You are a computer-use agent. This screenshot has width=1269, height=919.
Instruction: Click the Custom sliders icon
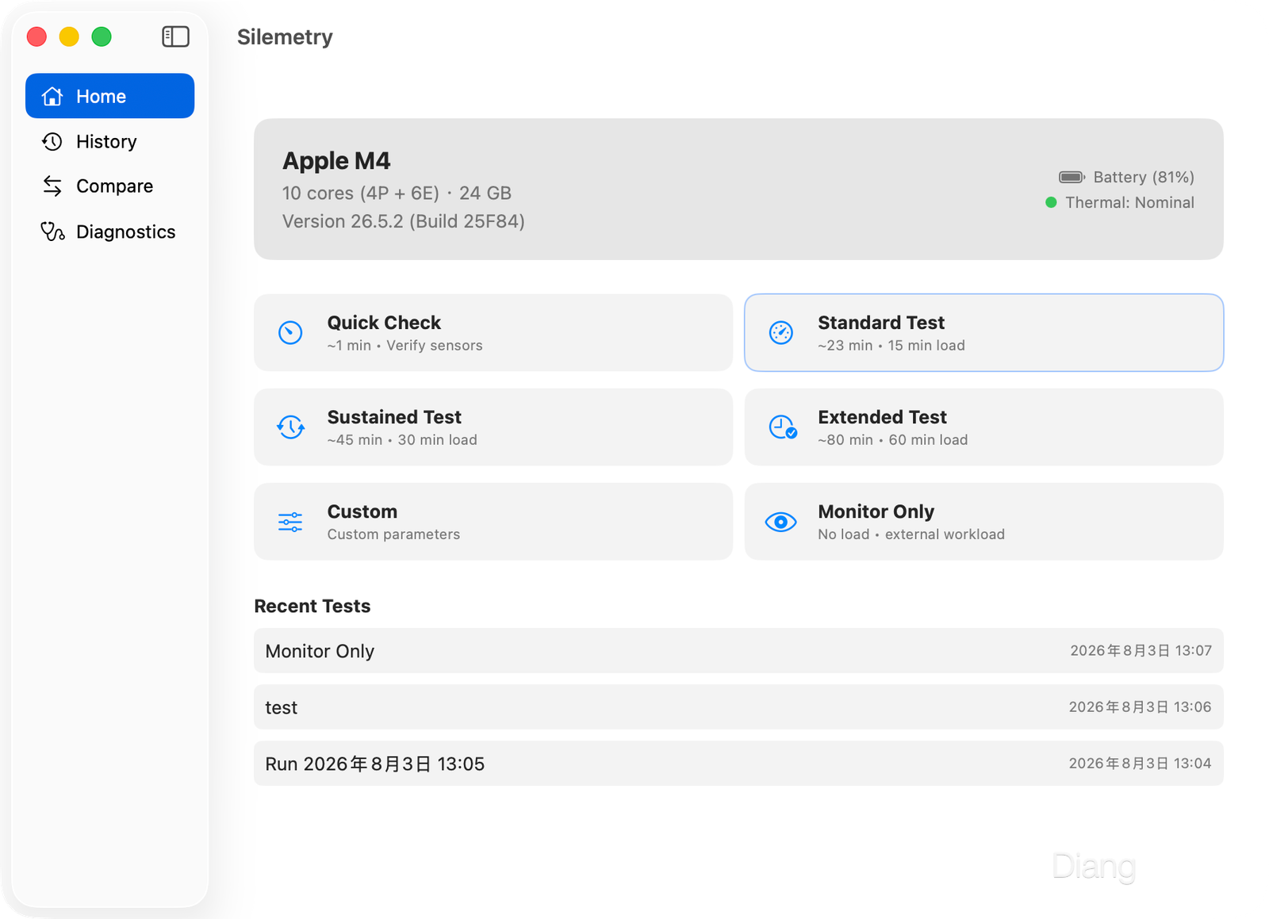(290, 522)
